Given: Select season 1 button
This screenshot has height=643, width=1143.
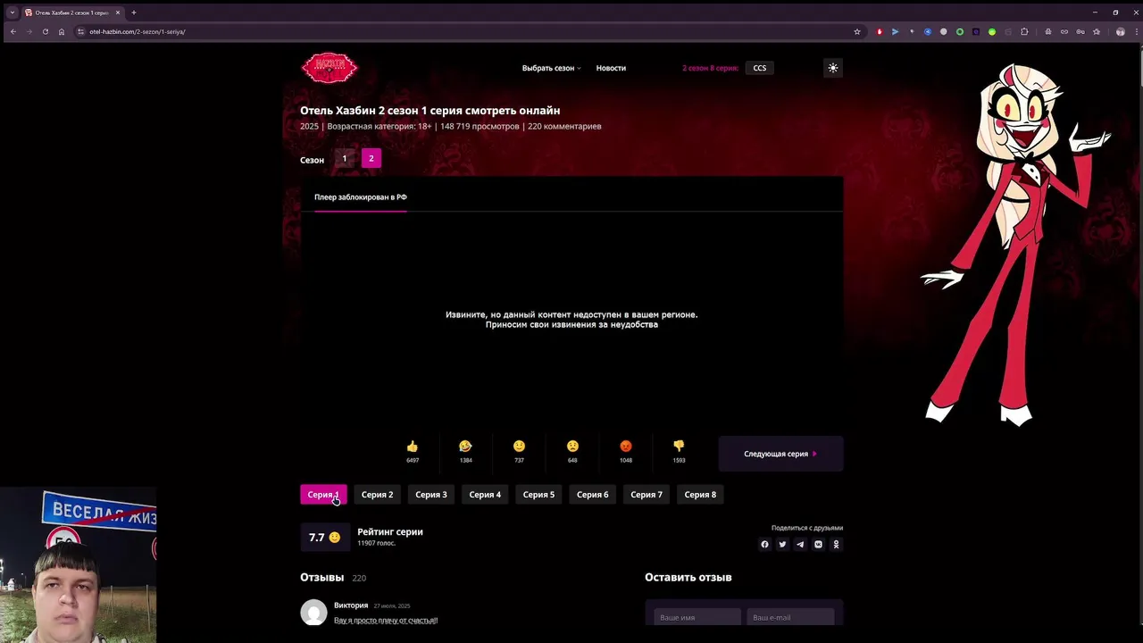Looking at the screenshot, I should pos(344,159).
